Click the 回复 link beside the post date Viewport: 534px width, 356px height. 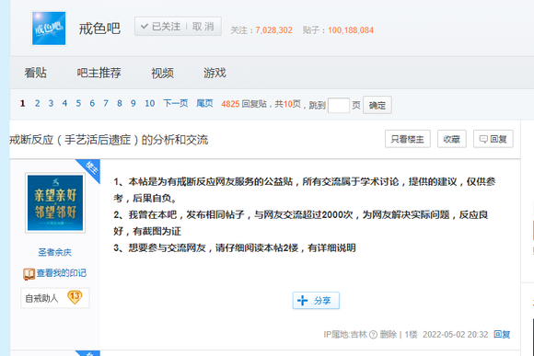(502, 335)
